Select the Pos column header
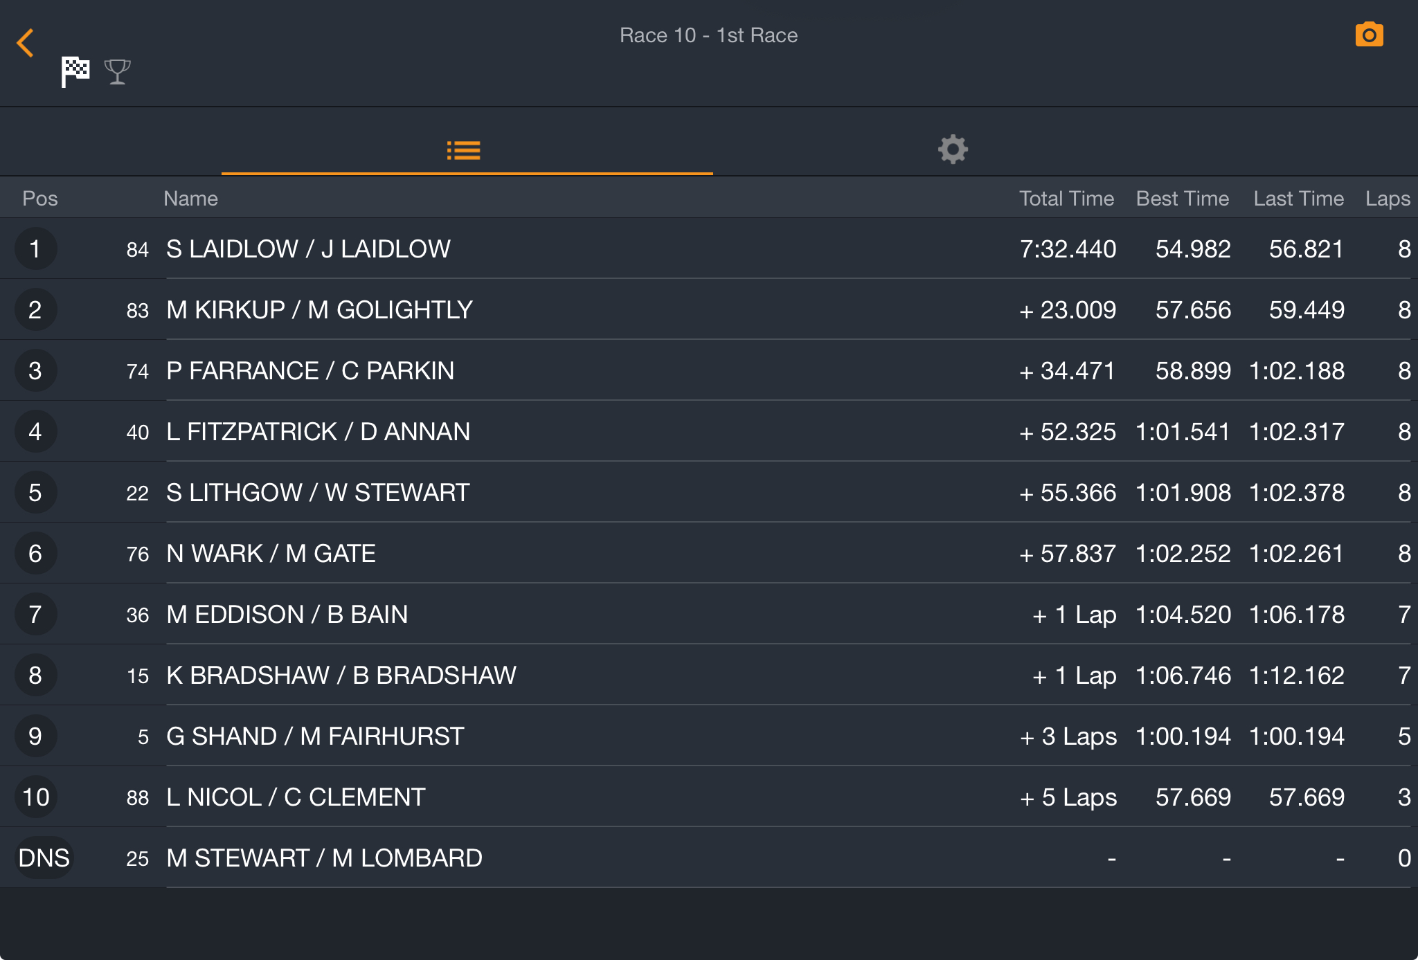 (x=40, y=199)
